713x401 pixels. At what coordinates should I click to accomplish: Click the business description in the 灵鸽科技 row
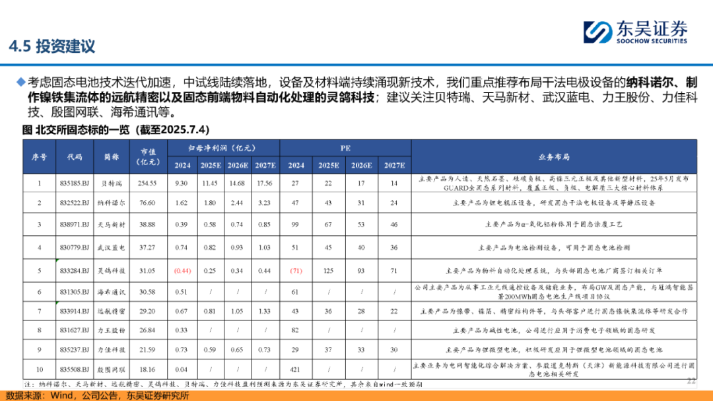click(x=554, y=271)
